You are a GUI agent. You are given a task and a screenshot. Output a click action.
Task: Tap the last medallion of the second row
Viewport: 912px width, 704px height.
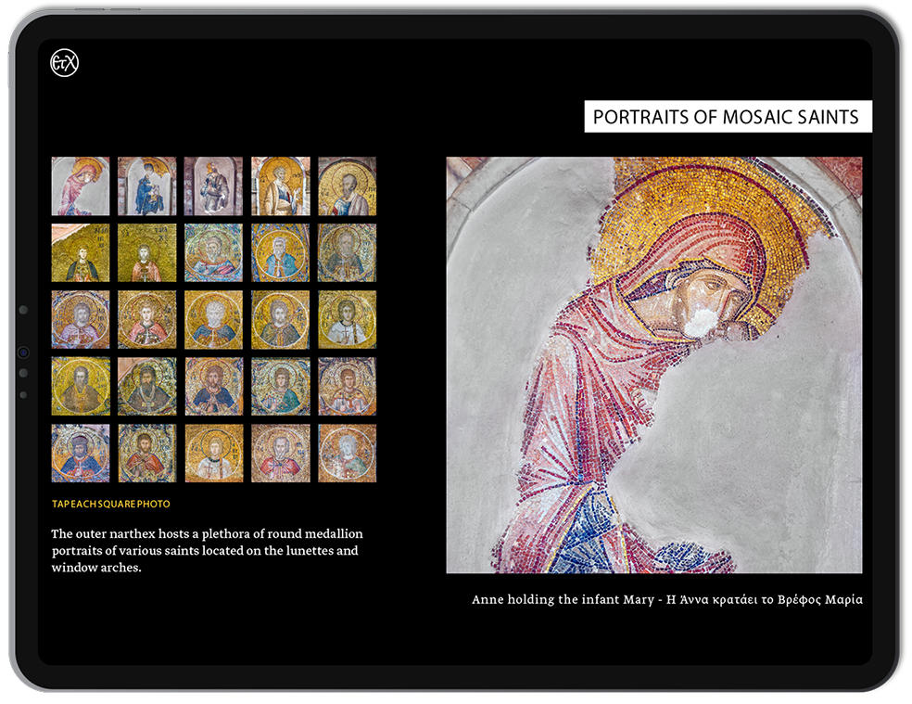347,252
